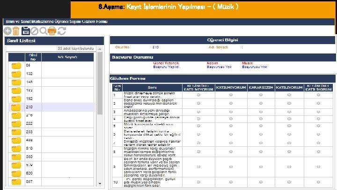
Task: Click the KARARSIZIM column header
Action: click(x=261, y=88)
